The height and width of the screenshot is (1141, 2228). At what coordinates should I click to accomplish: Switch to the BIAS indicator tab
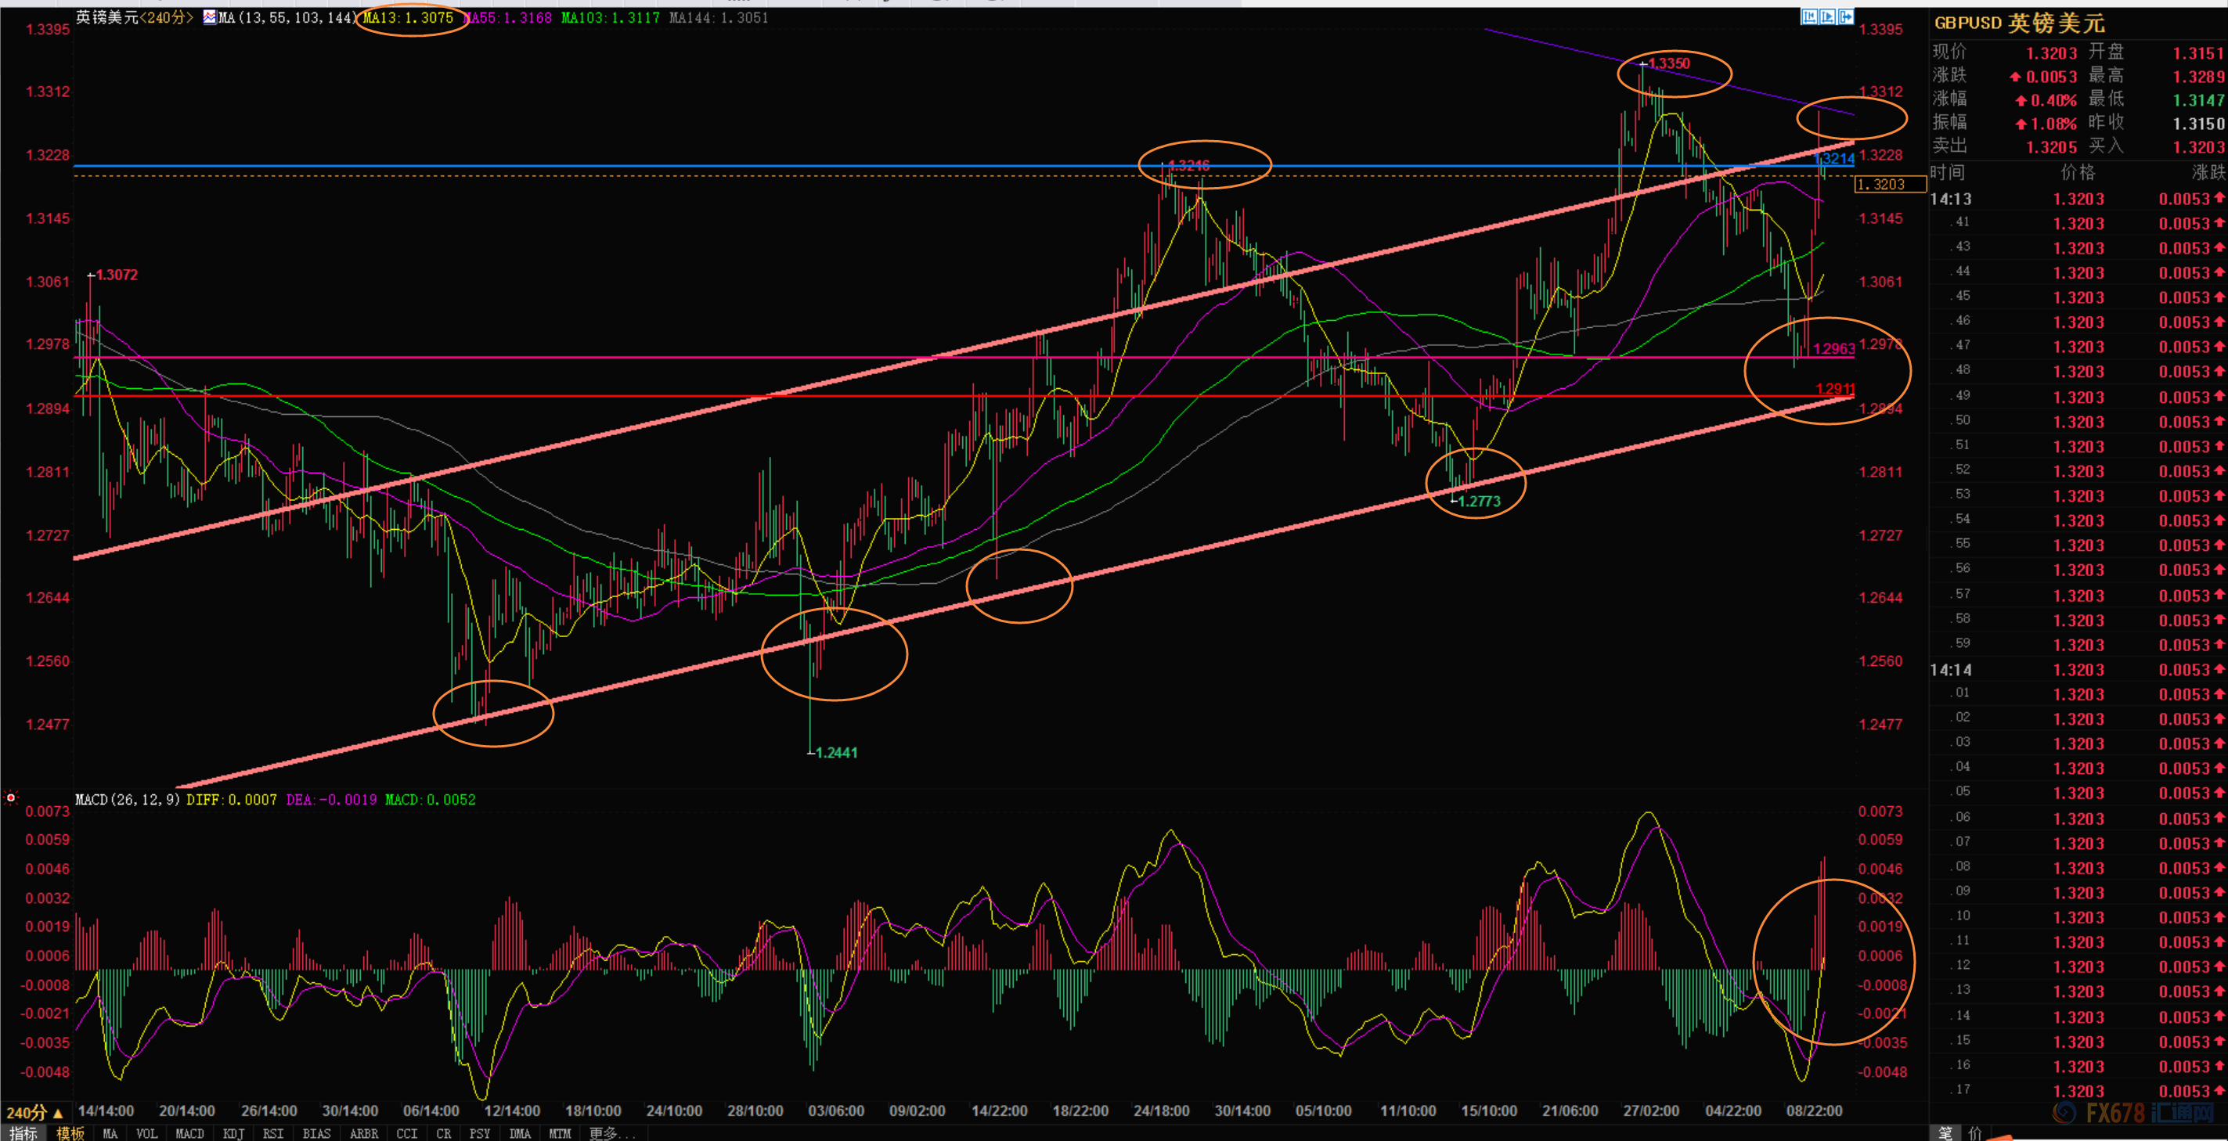[316, 1133]
